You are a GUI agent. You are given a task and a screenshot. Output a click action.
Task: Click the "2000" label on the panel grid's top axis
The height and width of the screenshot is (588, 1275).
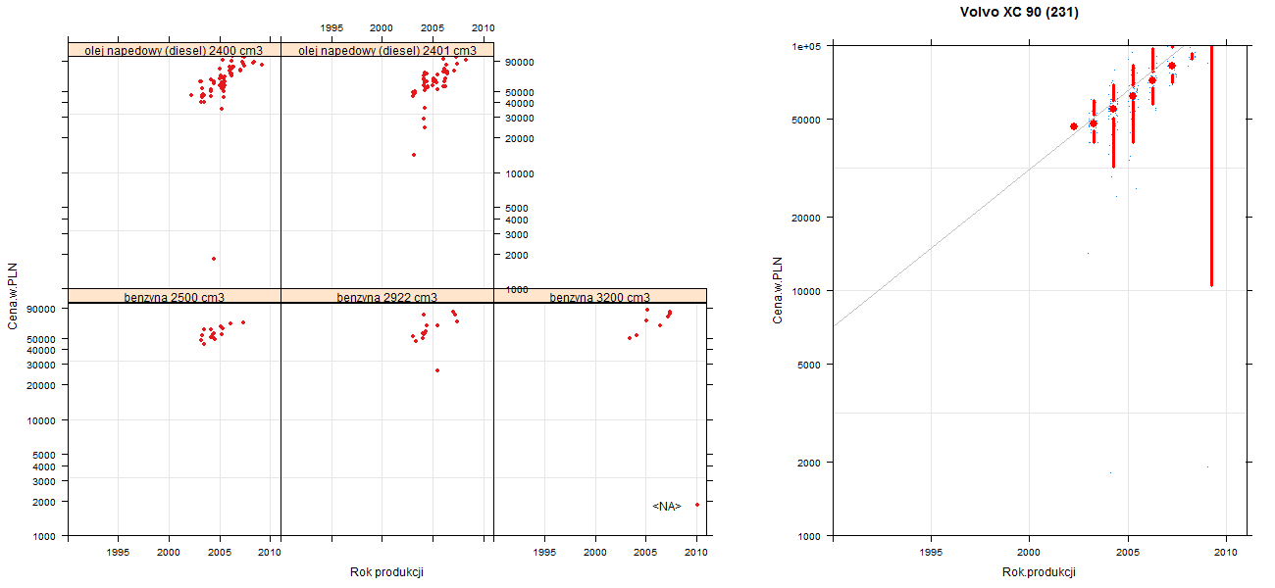tap(382, 27)
